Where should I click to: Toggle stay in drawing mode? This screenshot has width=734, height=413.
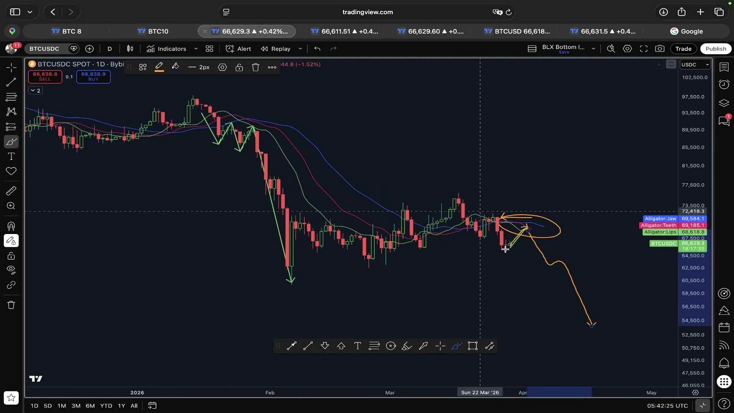point(11,241)
